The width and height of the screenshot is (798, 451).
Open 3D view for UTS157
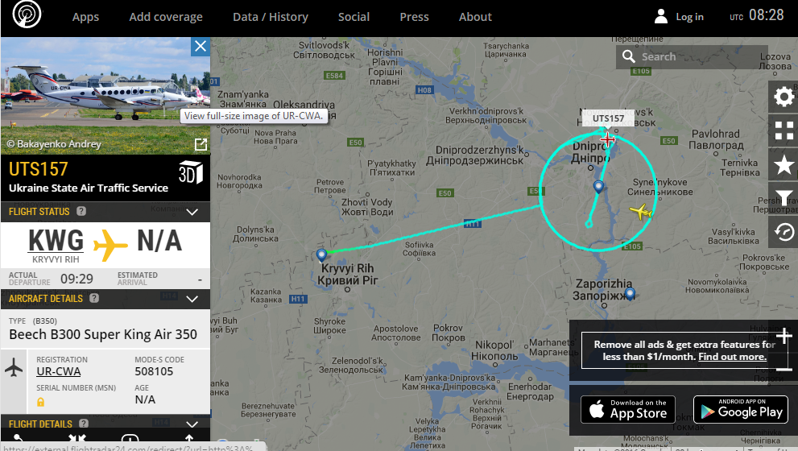[190, 172]
